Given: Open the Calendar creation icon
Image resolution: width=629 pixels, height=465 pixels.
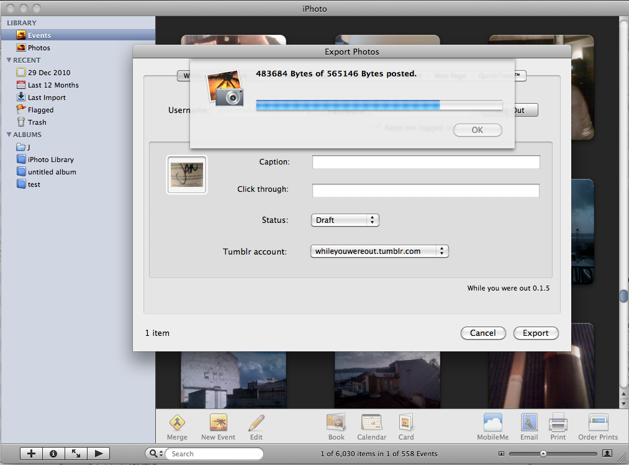Looking at the screenshot, I should coord(371,427).
